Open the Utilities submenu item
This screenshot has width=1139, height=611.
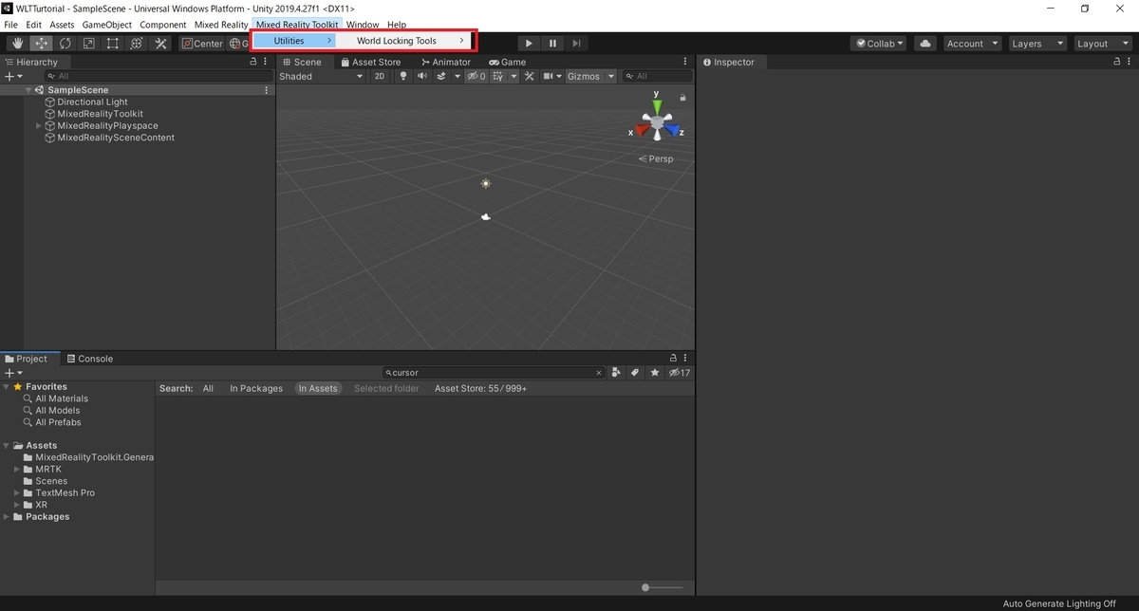[293, 41]
